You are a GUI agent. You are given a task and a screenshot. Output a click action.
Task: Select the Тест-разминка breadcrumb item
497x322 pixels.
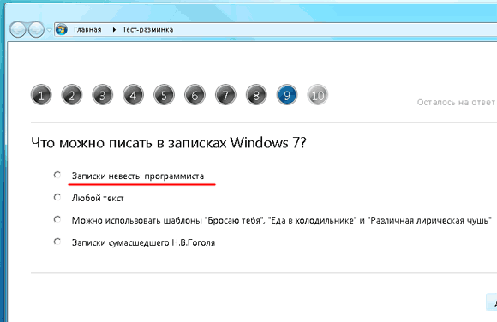(x=147, y=29)
